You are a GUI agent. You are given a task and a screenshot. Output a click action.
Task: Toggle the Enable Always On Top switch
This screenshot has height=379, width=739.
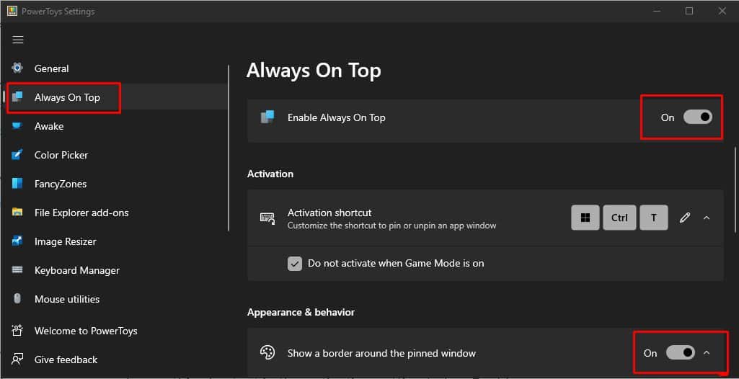coord(698,117)
